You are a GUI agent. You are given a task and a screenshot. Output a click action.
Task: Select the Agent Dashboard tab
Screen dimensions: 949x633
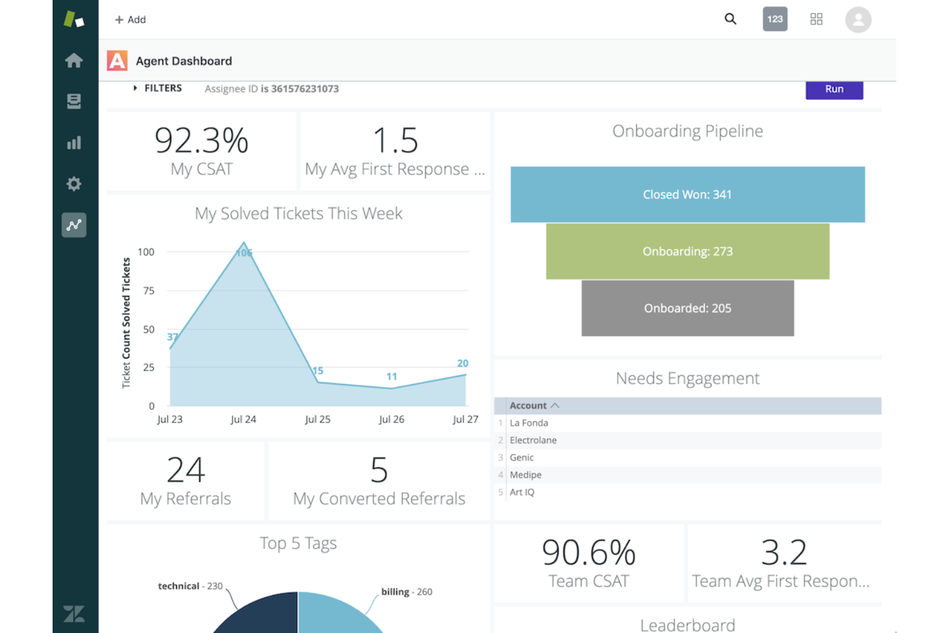click(183, 61)
